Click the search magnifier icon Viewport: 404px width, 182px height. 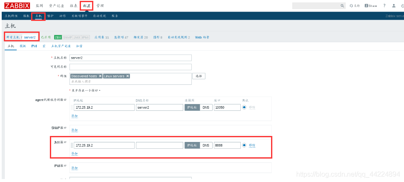click(342, 6)
